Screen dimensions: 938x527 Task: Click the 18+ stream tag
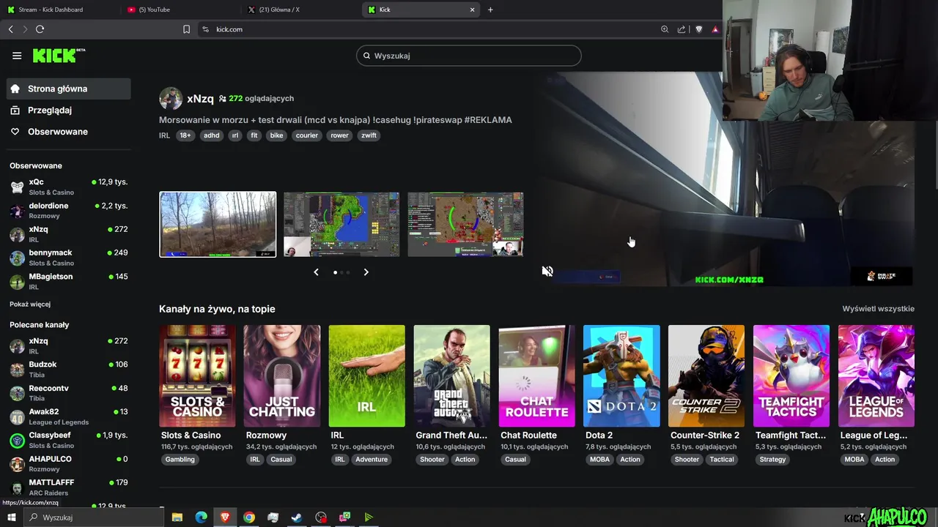point(185,135)
